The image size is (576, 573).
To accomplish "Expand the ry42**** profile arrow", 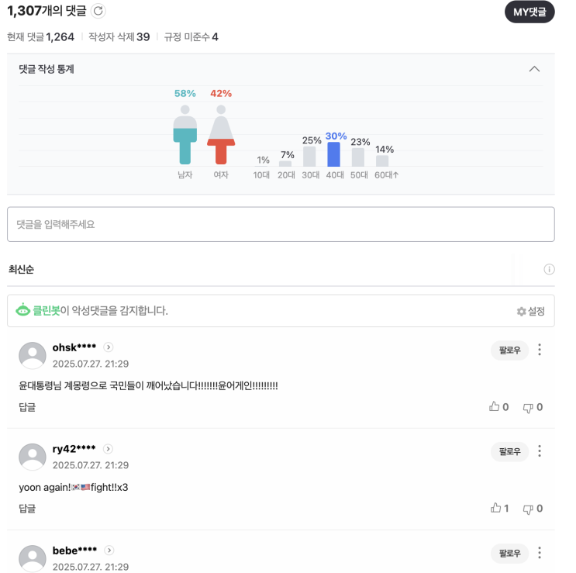I will [108, 448].
